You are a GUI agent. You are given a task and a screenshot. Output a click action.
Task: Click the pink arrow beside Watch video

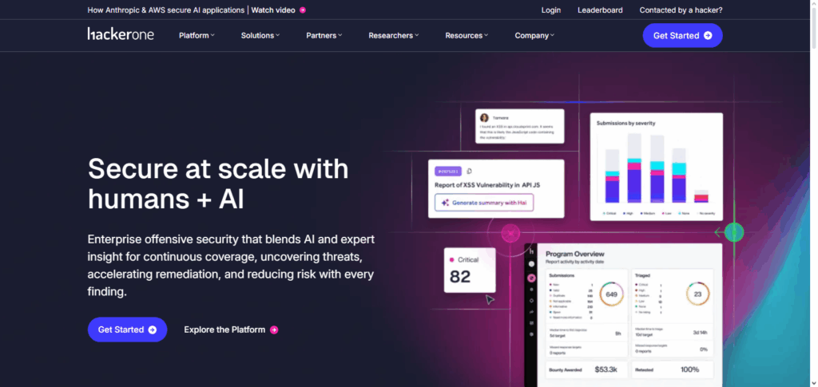pyautogui.click(x=303, y=10)
